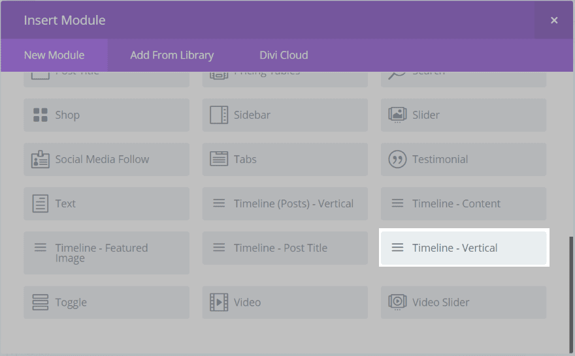Screen dimensions: 575x356
Task: Select the Timeline - Featured Image module
Action: pyautogui.click(x=107, y=253)
